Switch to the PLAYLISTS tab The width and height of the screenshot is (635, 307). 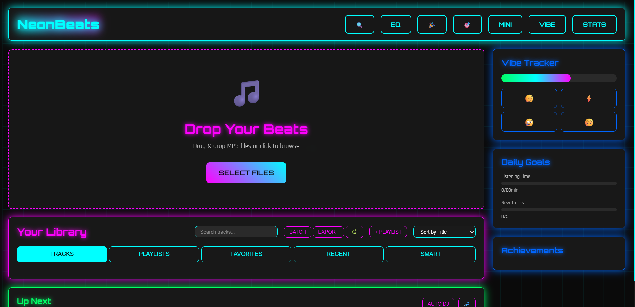[x=154, y=254]
